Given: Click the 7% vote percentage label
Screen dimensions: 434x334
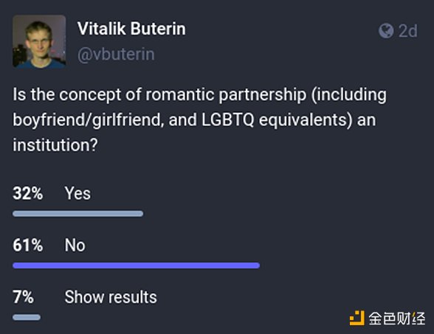Looking at the screenshot, I should click(x=24, y=297).
